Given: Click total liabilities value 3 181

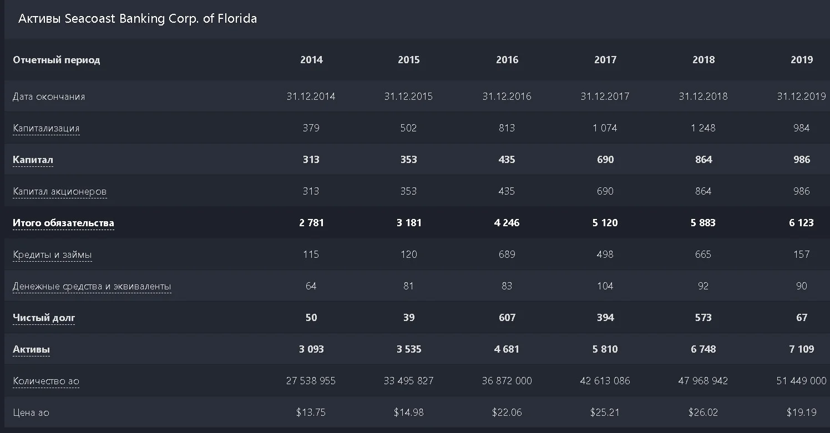Looking at the screenshot, I should [x=409, y=223].
